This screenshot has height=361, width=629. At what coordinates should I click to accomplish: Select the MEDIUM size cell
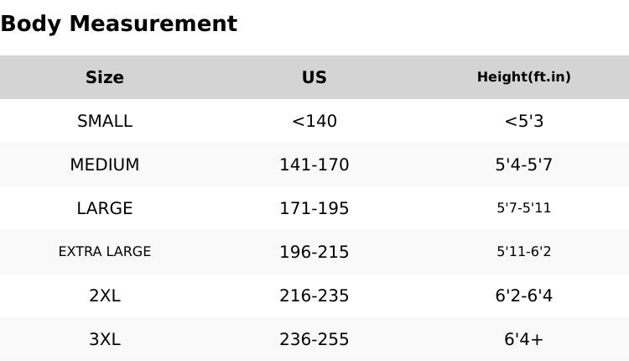(105, 165)
